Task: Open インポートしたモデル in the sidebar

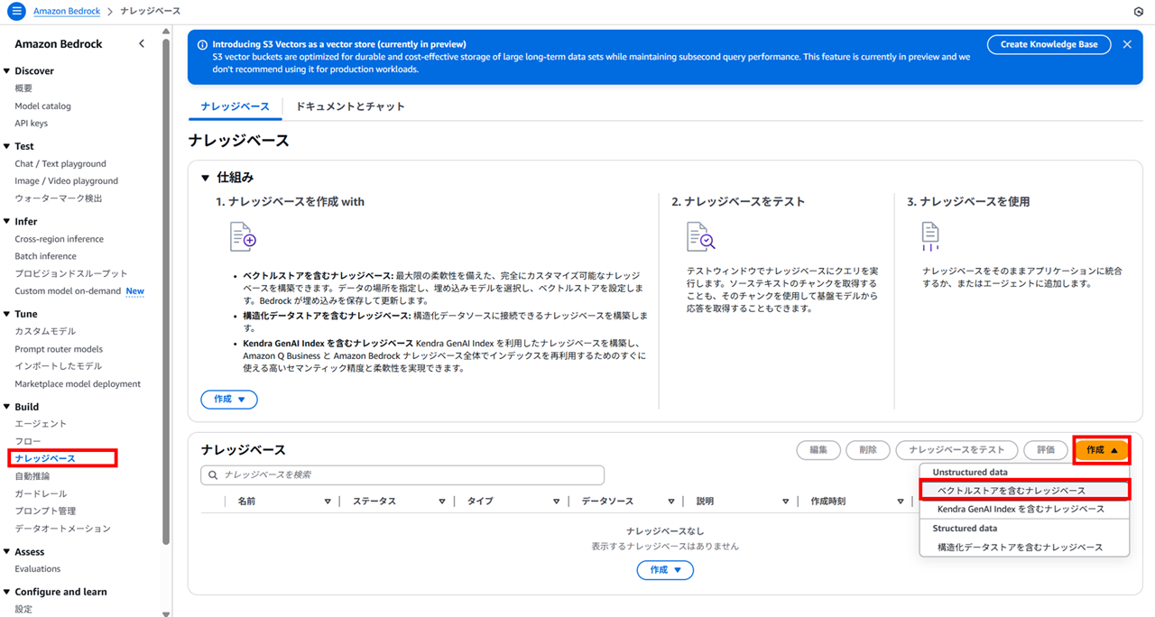Action: [58, 366]
